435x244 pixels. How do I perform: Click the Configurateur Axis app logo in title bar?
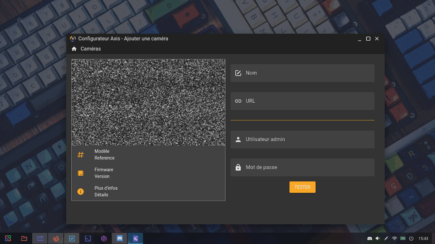pos(73,39)
